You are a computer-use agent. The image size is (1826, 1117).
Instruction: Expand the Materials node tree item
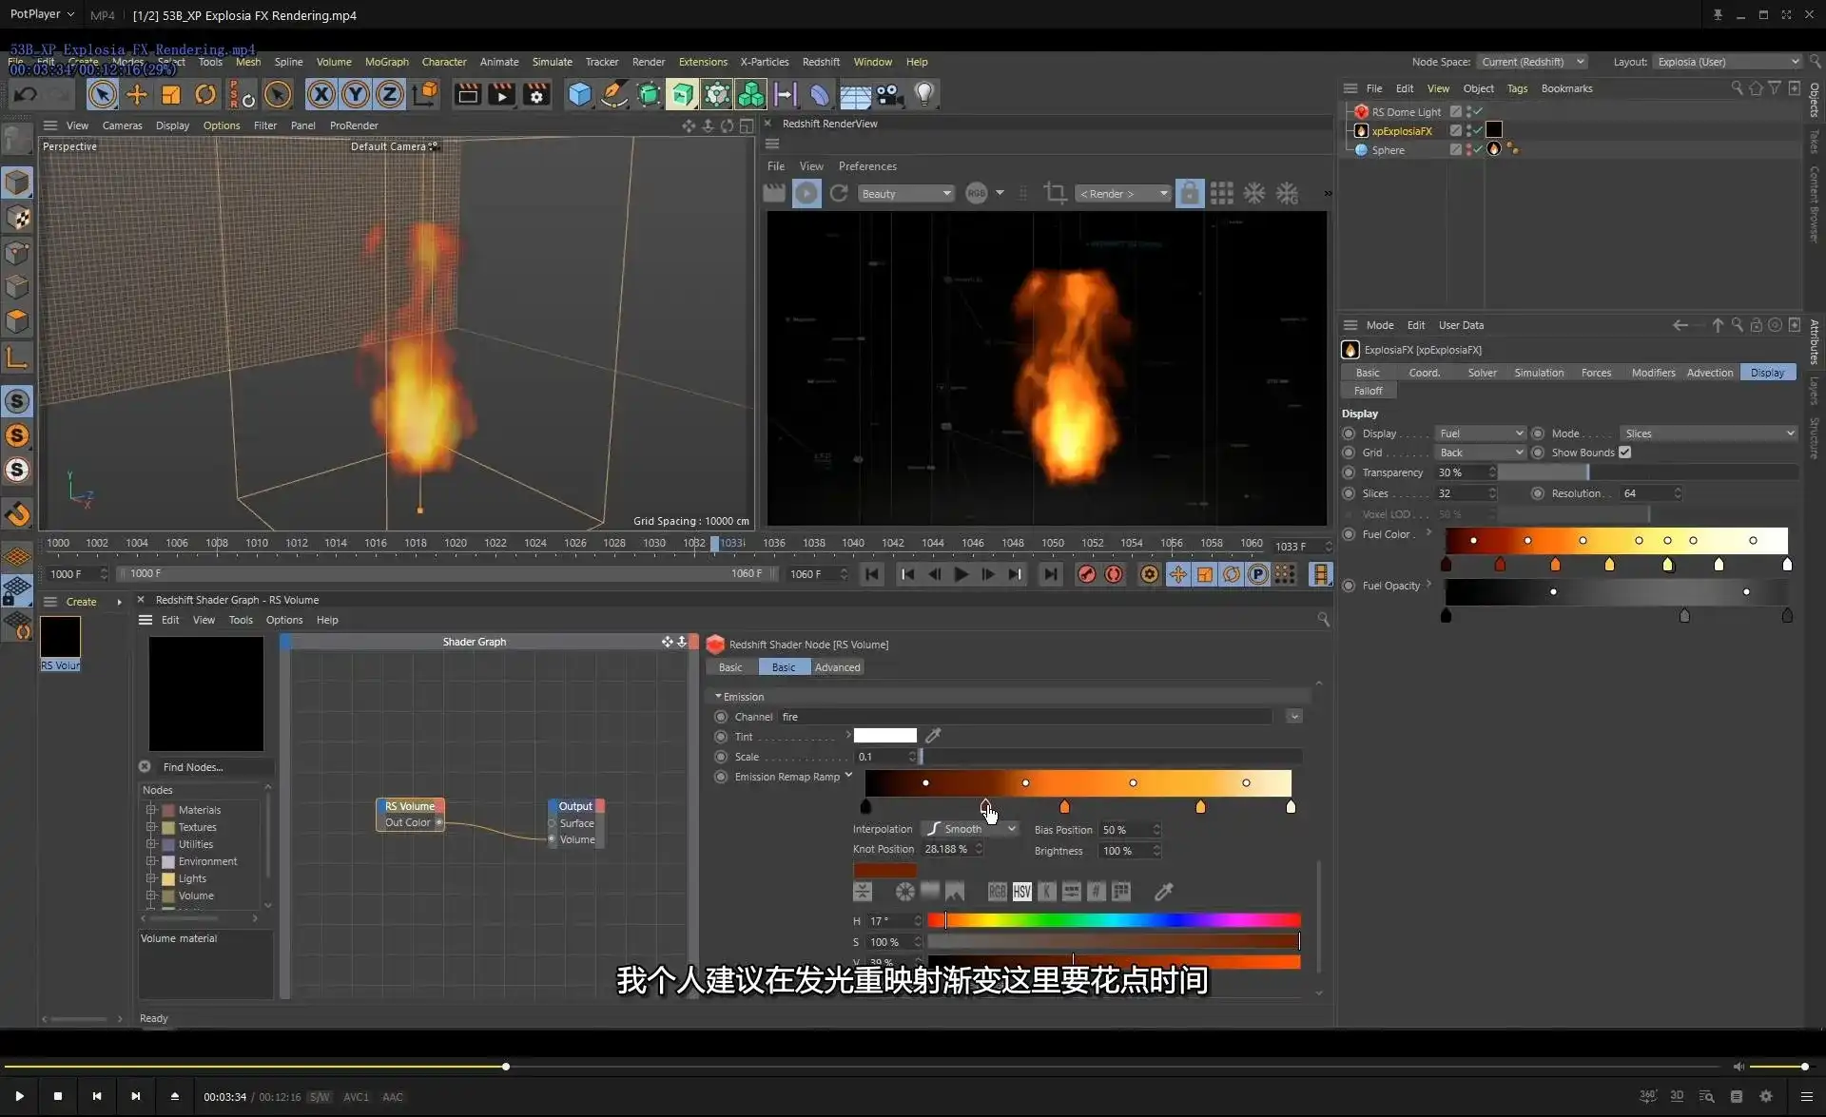151,810
